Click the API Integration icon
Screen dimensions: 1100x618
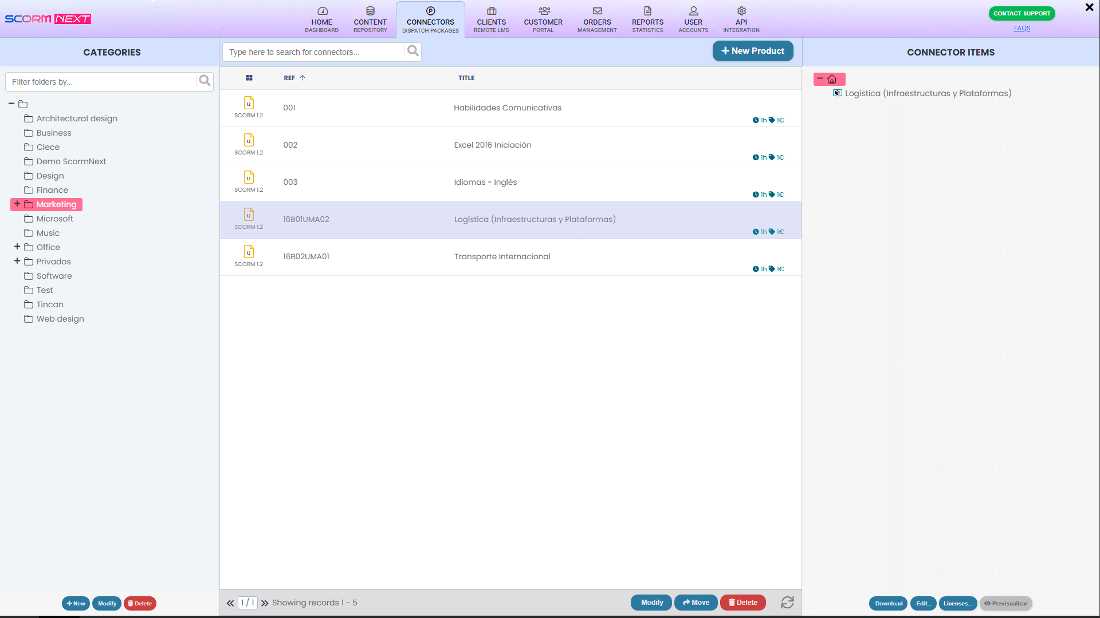(741, 10)
